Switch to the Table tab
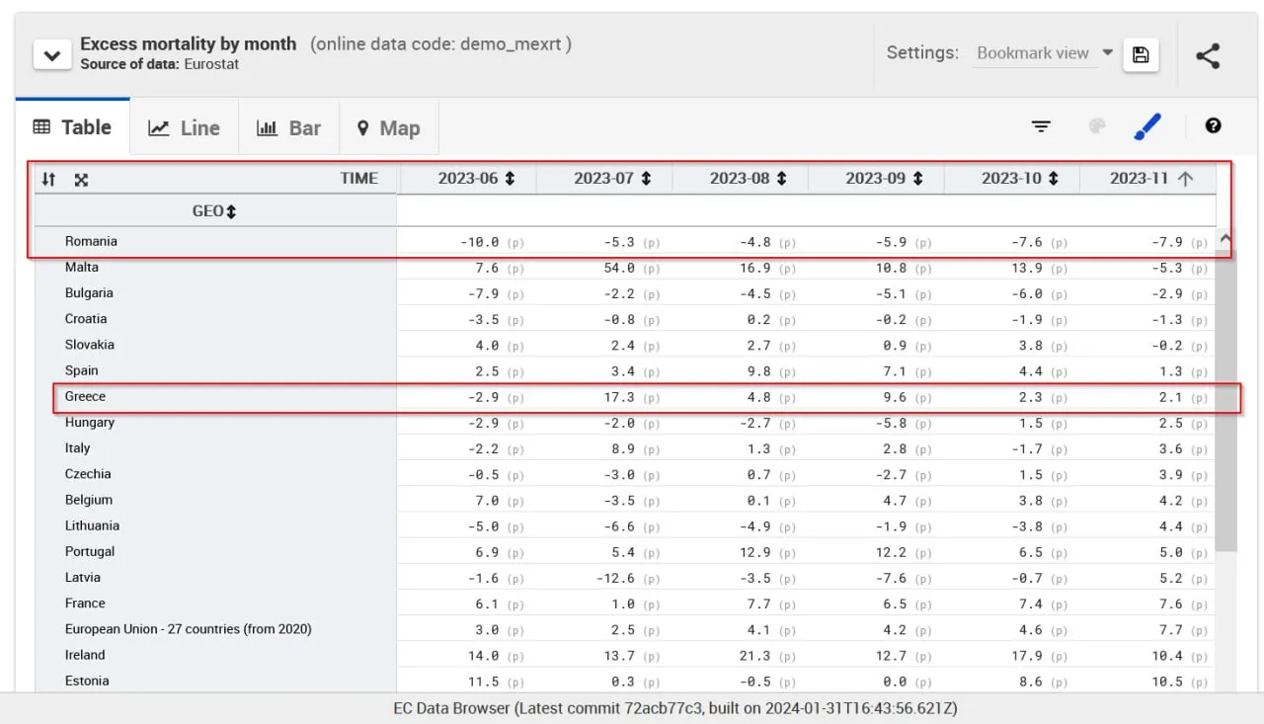This screenshot has width=1264, height=724. click(x=72, y=127)
